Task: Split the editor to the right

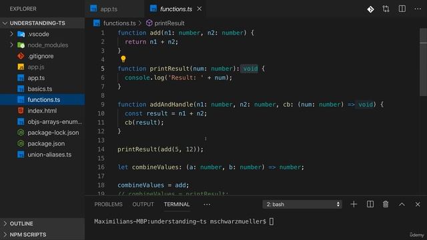Action: tap(402, 9)
